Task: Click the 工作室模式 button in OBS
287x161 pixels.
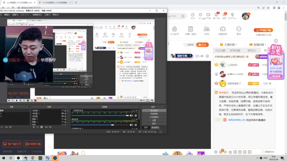Action: coord(154,117)
